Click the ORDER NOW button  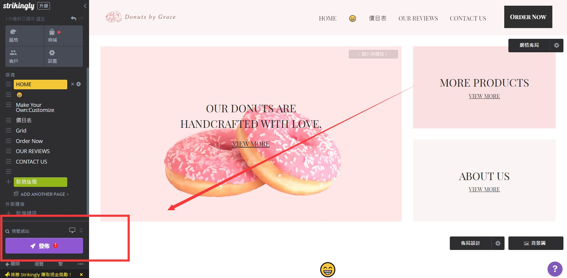coord(528,17)
